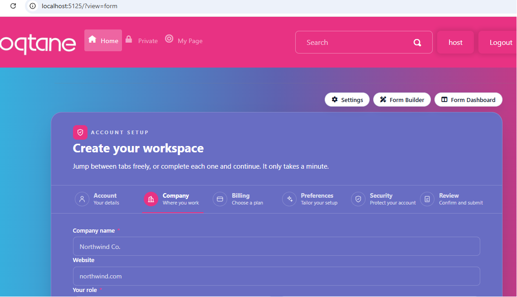Click the Company building icon
This screenshot has width=517, height=297.
coord(151,199)
